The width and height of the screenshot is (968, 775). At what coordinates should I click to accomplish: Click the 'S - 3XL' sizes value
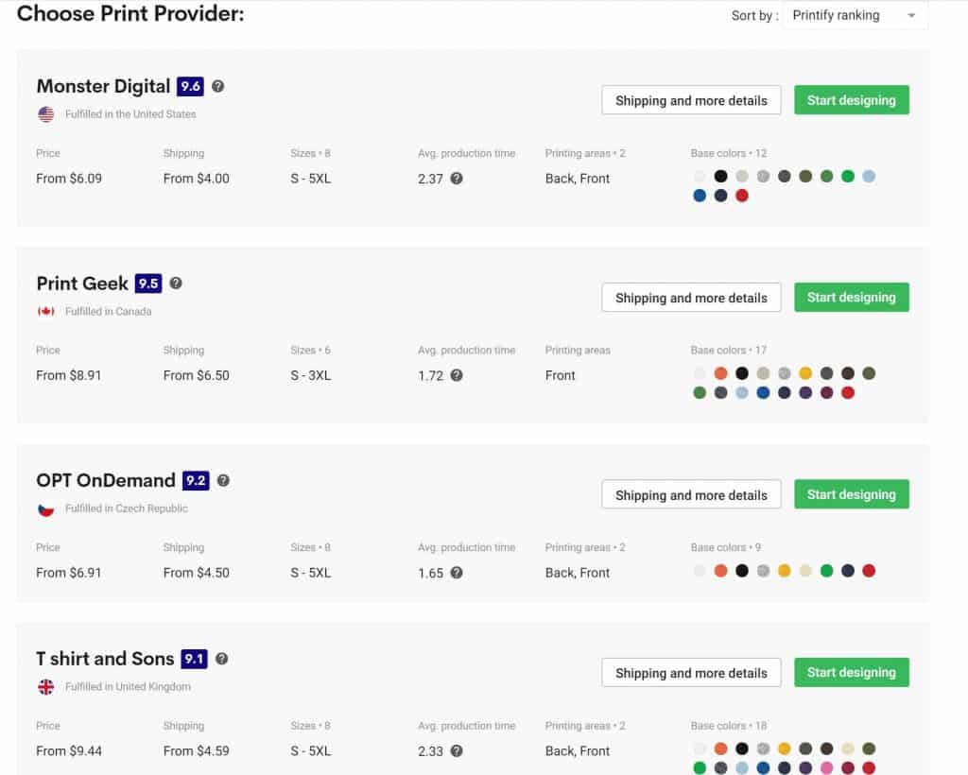[310, 375]
